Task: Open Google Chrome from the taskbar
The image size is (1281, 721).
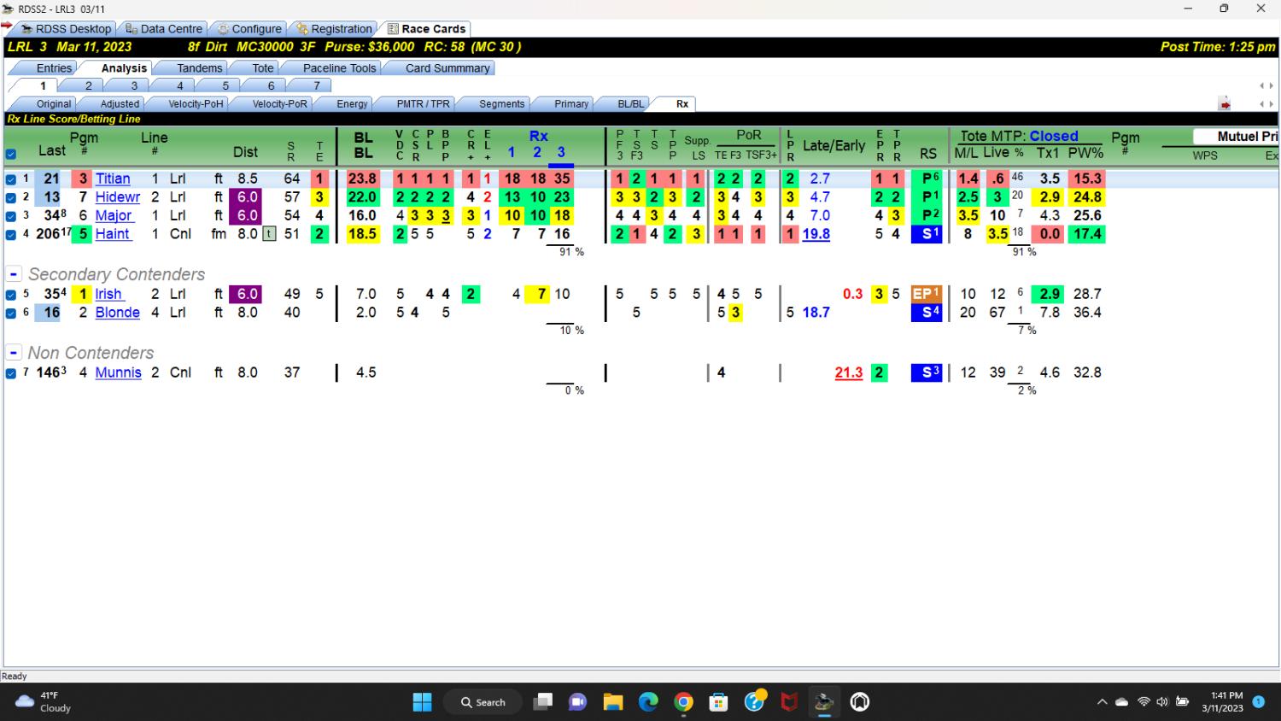Action: coord(683,702)
